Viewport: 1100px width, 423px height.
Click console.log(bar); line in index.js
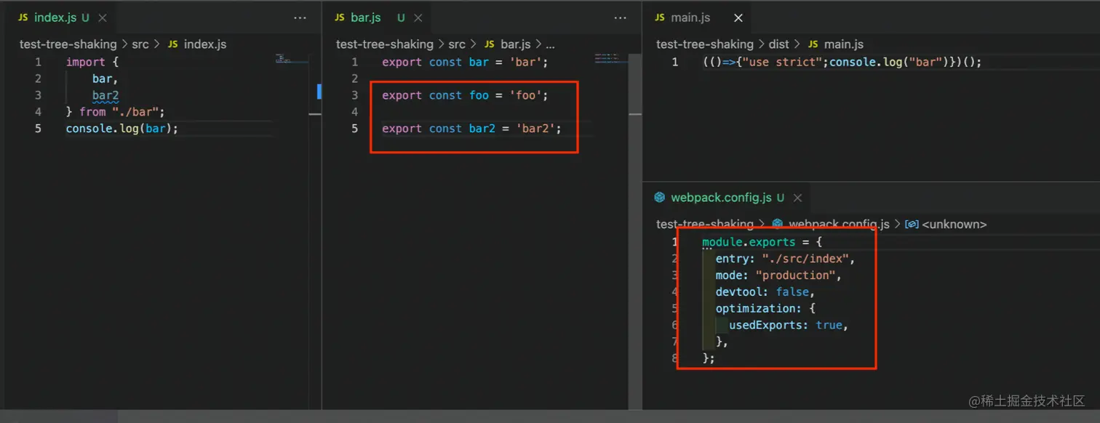click(122, 129)
